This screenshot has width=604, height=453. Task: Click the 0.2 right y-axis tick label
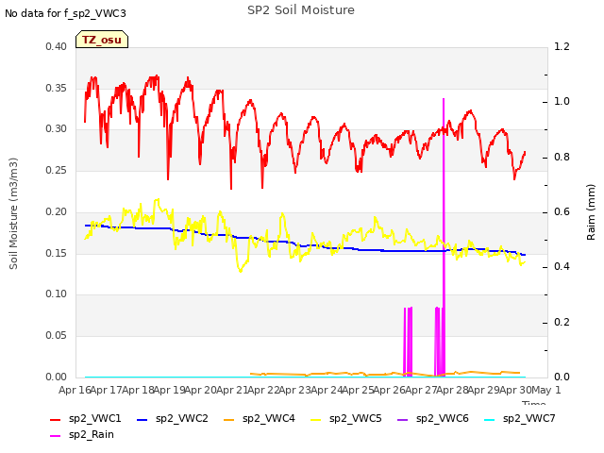click(x=562, y=322)
